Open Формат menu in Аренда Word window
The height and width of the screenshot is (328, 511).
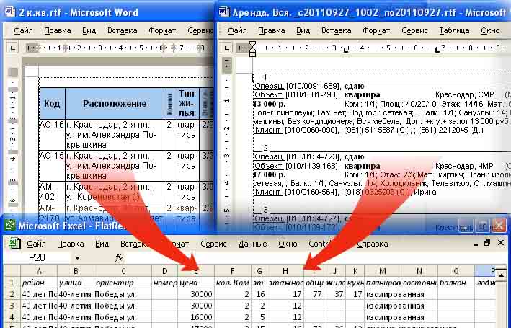point(376,31)
